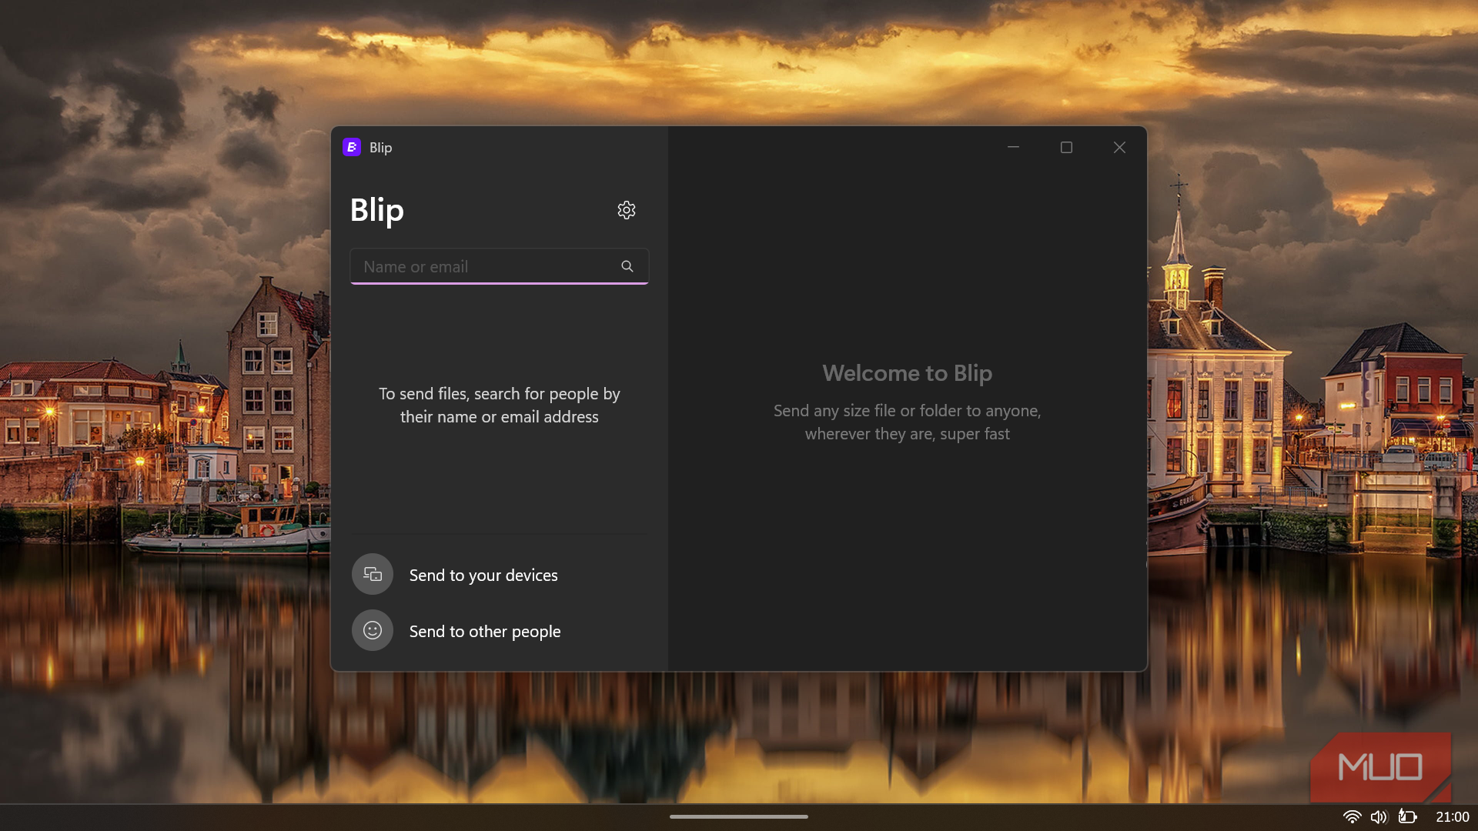The height and width of the screenshot is (831, 1478).
Task: Open Wi-Fi status in system tray
Action: click(1352, 817)
